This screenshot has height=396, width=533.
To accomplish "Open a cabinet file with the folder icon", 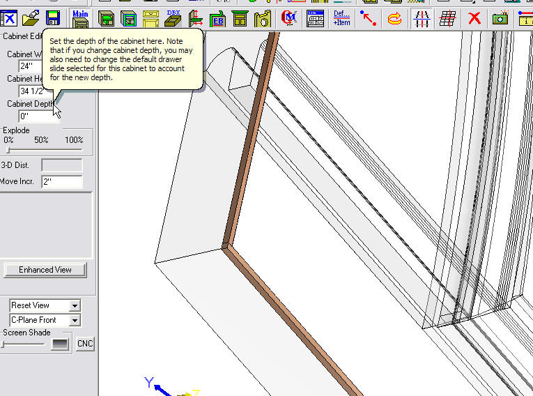I will 31,18.
